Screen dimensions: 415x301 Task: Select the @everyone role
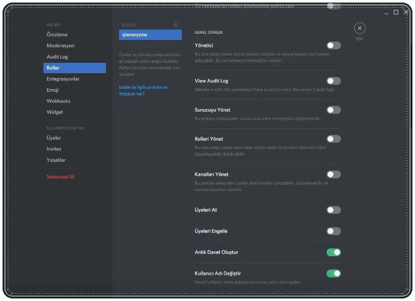point(150,35)
